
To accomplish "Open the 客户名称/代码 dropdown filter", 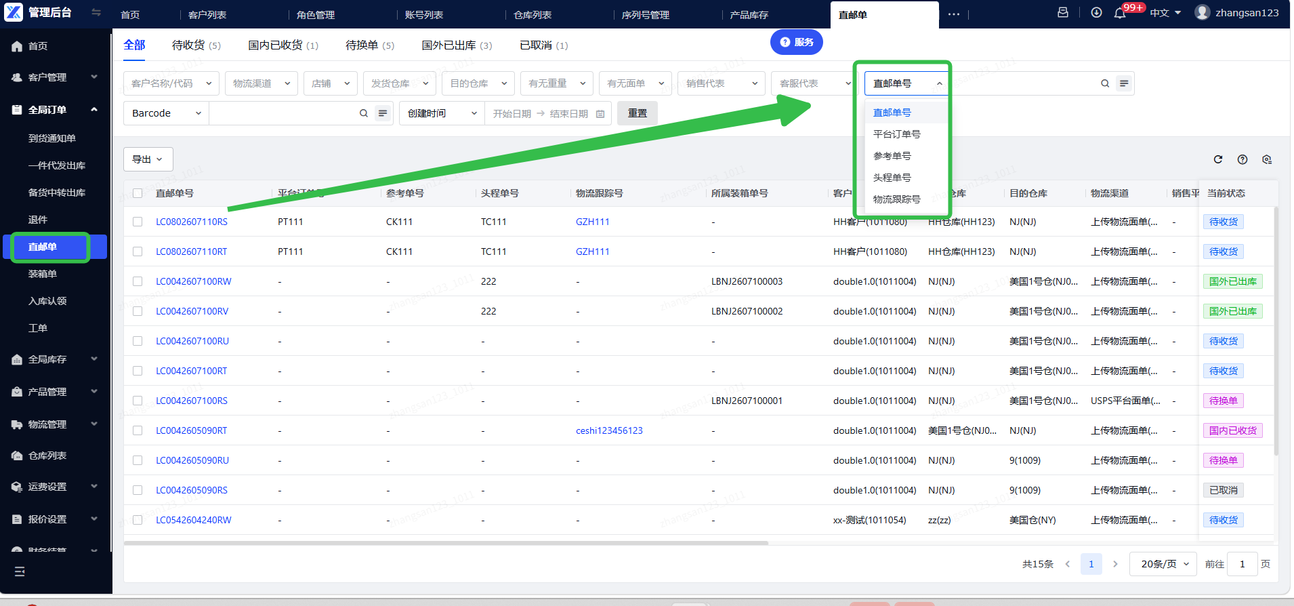I will click(171, 83).
